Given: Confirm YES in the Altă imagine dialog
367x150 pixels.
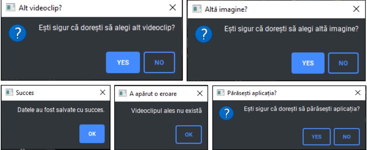Looking at the screenshot, I should [308, 63].
